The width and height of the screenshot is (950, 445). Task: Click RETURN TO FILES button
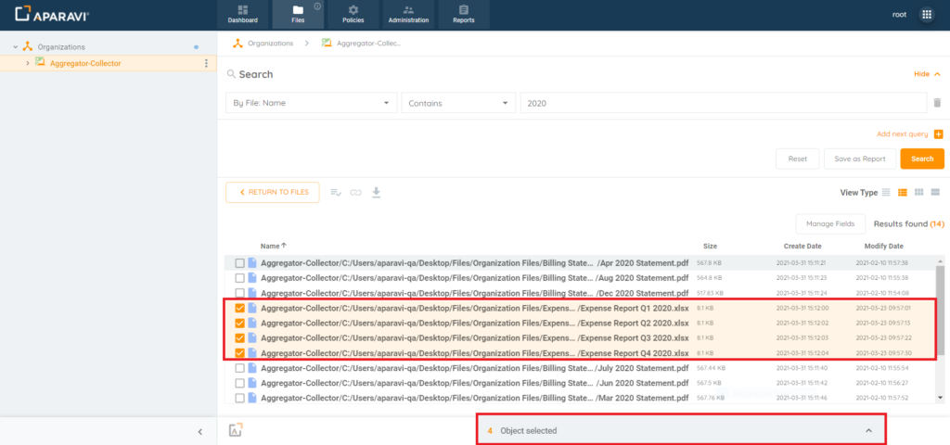(x=273, y=192)
